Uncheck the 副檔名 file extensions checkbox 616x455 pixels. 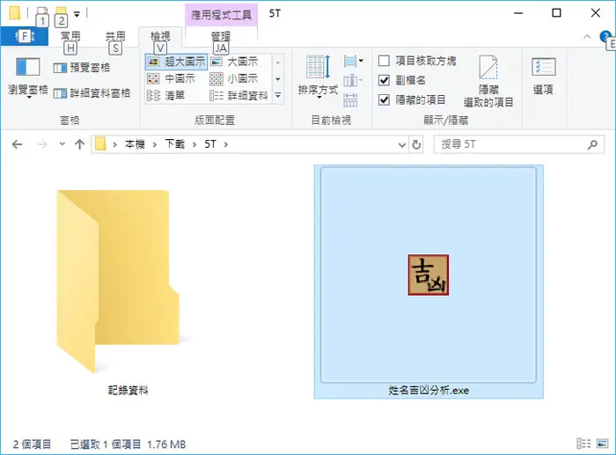coord(384,81)
